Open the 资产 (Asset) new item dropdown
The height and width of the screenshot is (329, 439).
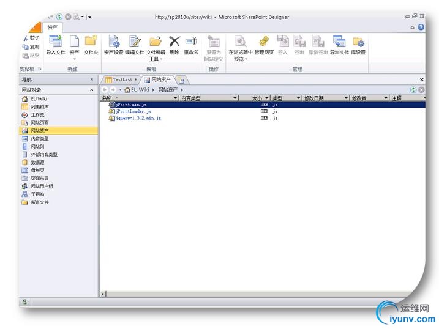[75, 59]
